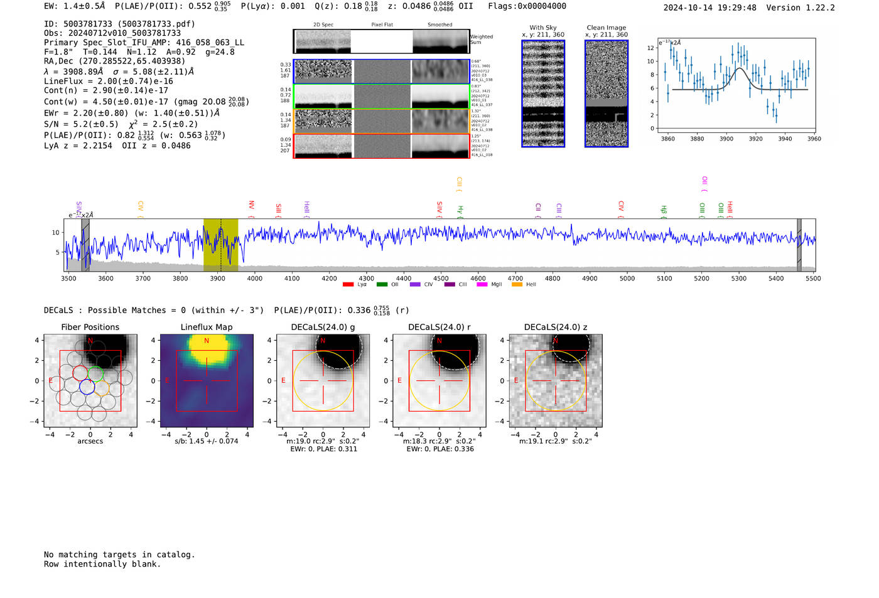Image resolution: width=879 pixels, height=598 pixels.
Task: Click the violet CIV legend swatch
Action: pos(415,284)
